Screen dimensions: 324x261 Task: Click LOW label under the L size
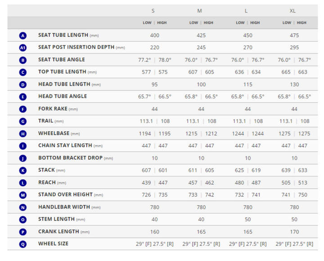[x=240, y=23]
